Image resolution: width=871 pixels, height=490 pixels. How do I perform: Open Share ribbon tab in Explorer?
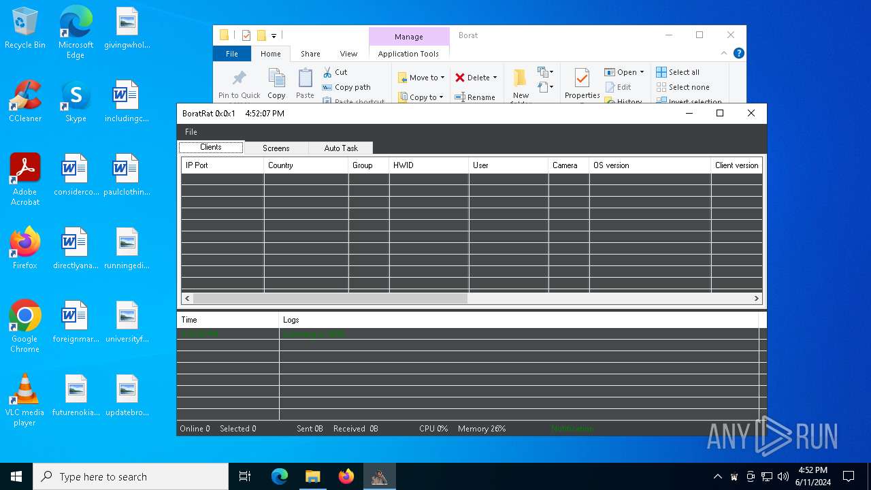(310, 54)
